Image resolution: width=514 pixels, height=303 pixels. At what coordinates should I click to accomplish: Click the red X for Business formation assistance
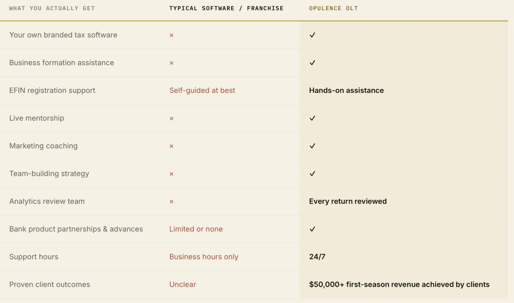[171, 63]
